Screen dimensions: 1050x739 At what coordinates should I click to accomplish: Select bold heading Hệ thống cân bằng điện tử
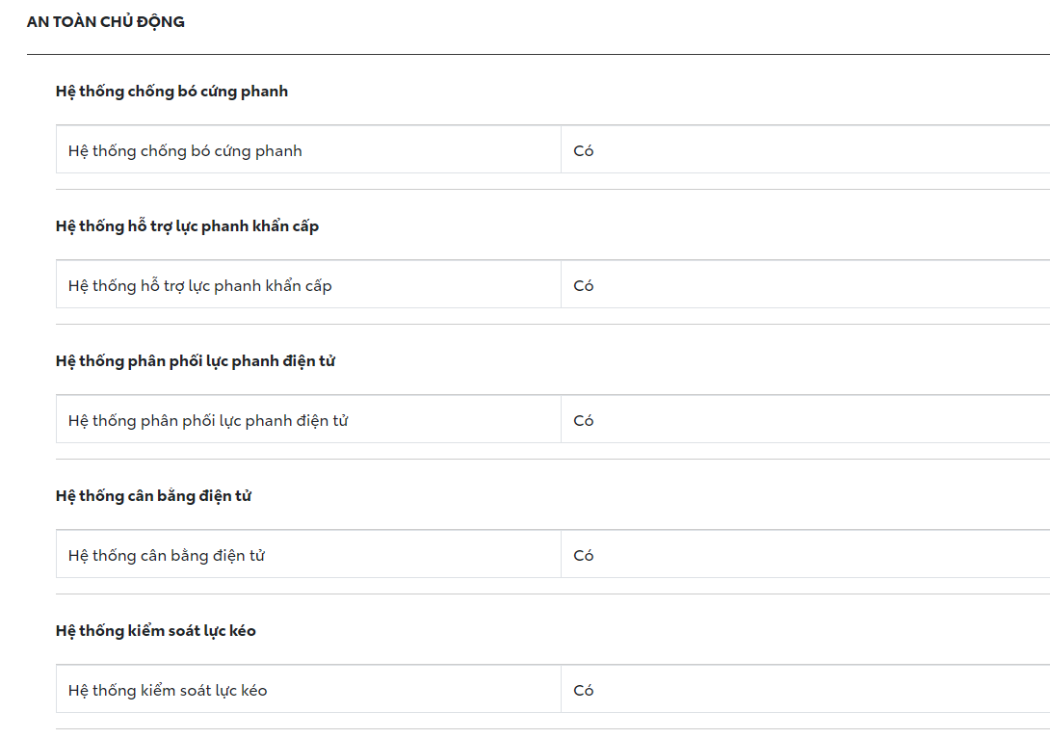tap(154, 496)
